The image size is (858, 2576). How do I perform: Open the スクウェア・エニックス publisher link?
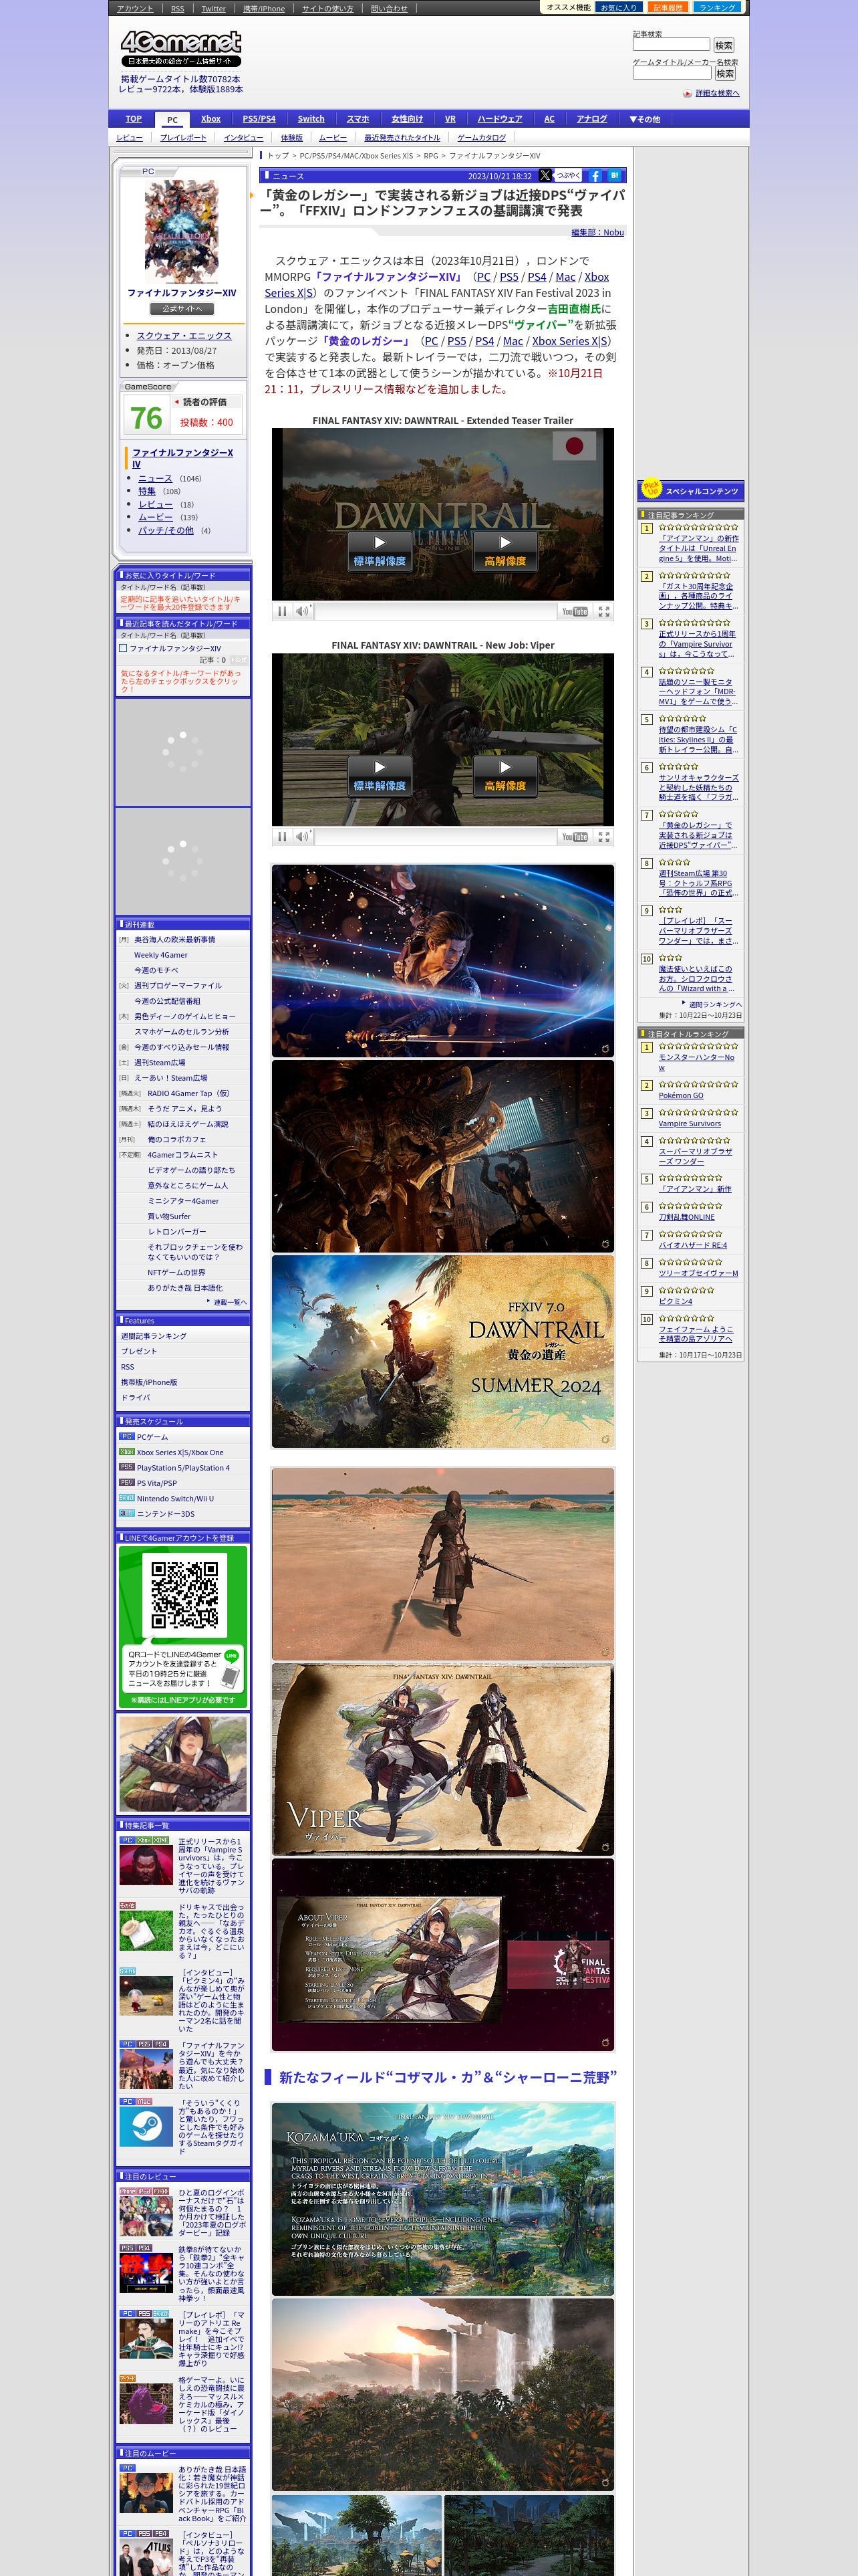[x=184, y=336]
